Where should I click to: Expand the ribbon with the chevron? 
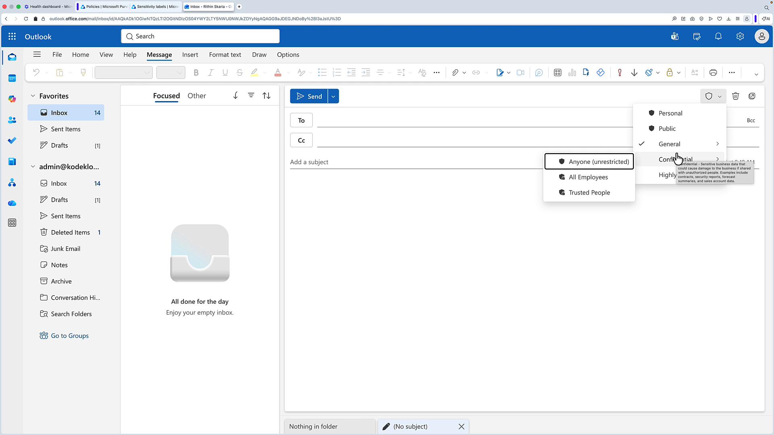pos(756,74)
